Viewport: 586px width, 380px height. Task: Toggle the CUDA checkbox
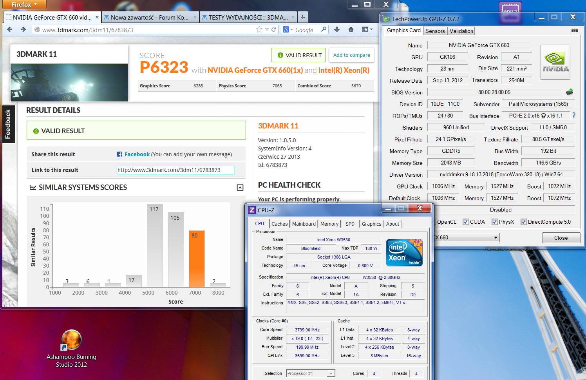pyautogui.click(x=466, y=222)
